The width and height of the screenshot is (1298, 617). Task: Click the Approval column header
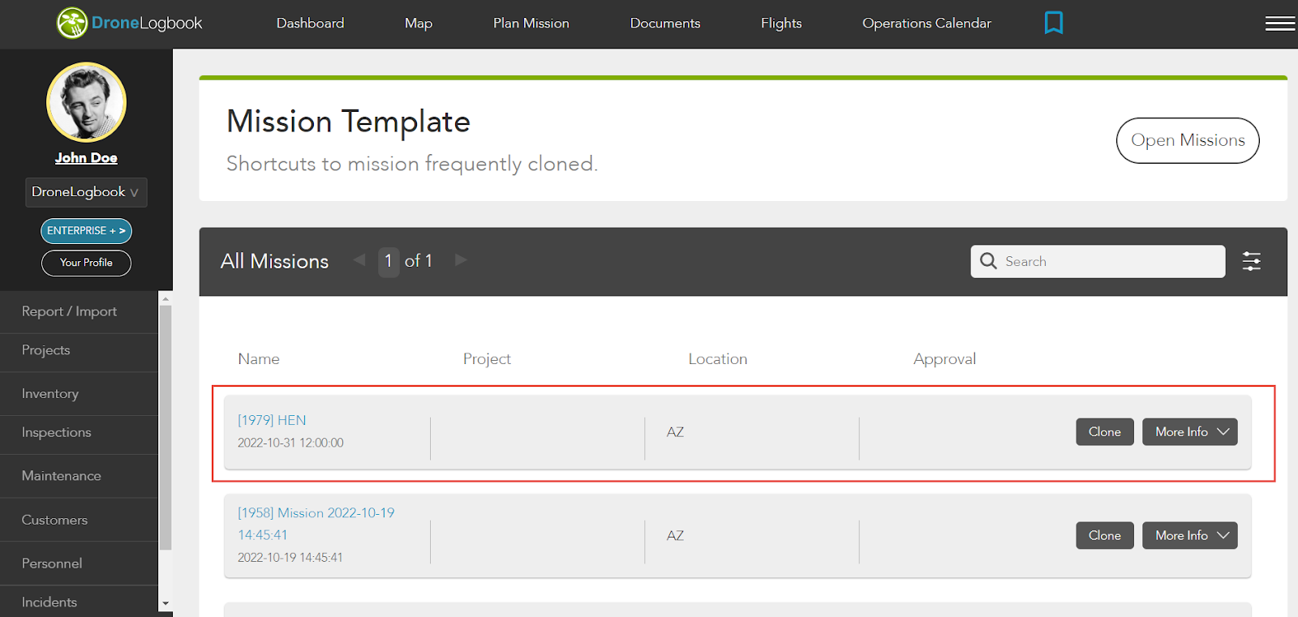click(944, 359)
